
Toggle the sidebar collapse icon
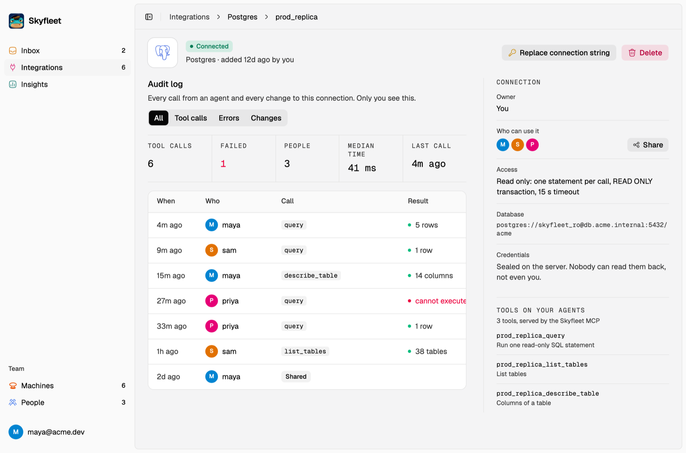coord(149,17)
